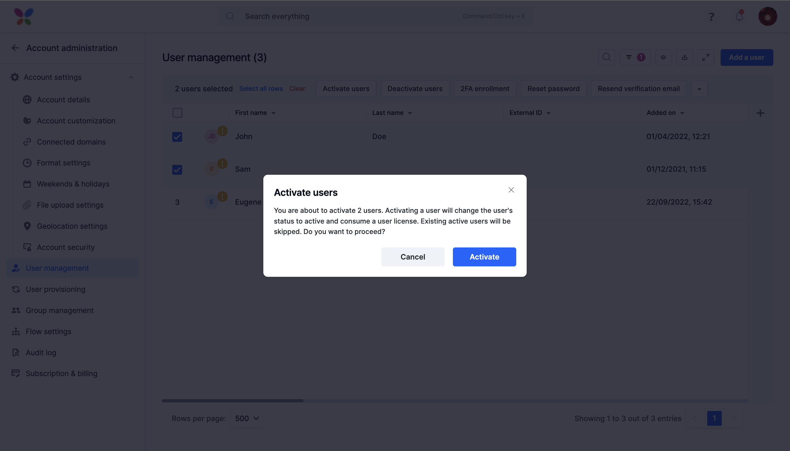The height and width of the screenshot is (451, 790).
Task: Click search magnifier in top search bar
Action: click(230, 16)
